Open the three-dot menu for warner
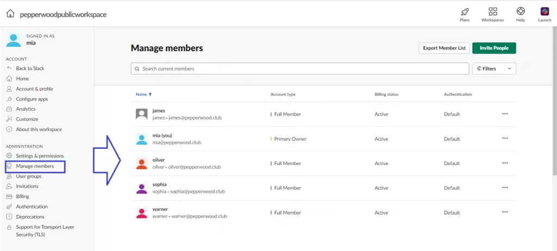The image size is (557, 251). click(505, 211)
